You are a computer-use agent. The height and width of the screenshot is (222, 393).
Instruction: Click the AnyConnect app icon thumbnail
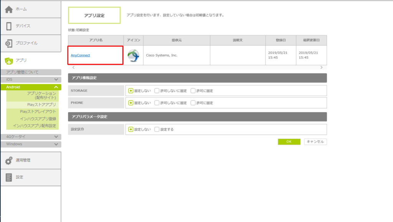coord(133,55)
